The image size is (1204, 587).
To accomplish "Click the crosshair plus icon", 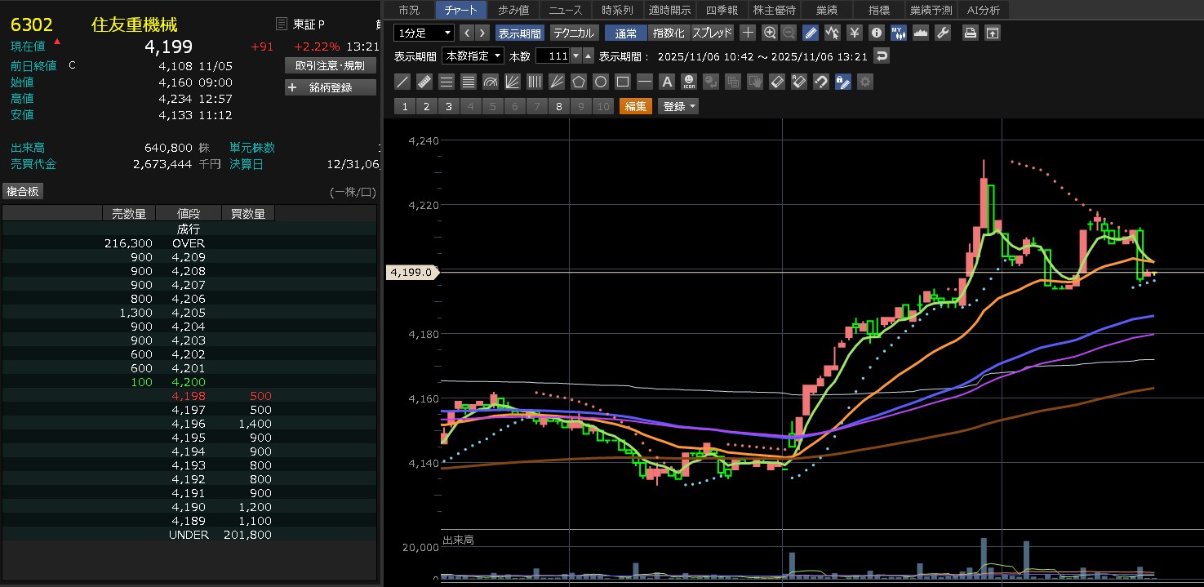I will [x=748, y=33].
